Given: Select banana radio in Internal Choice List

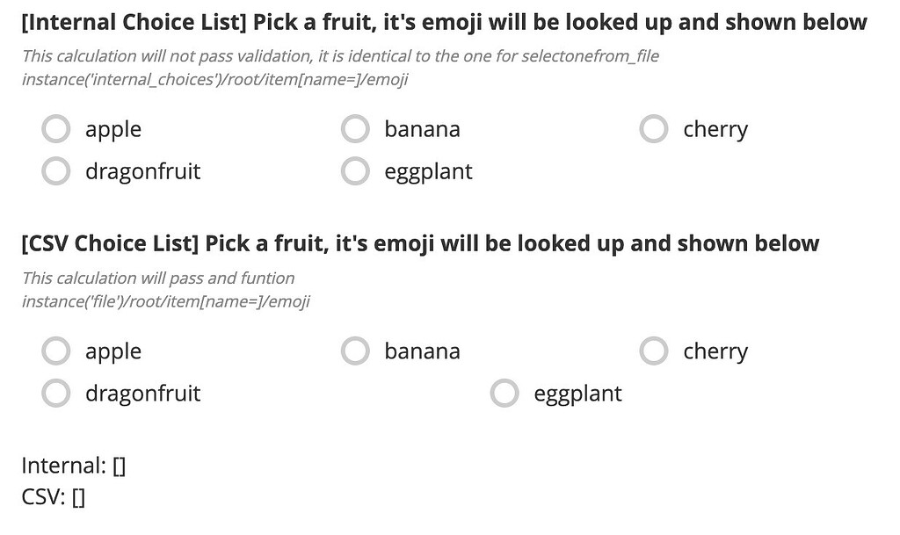Looking at the screenshot, I should click(x=355, y=129).
